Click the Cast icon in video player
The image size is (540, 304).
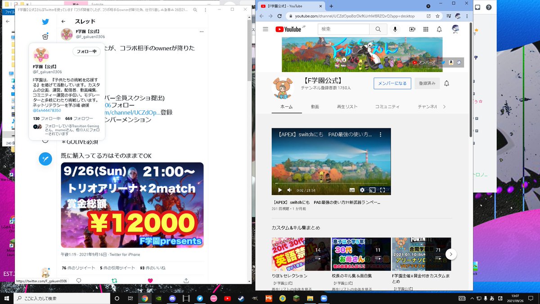[372, 190]
